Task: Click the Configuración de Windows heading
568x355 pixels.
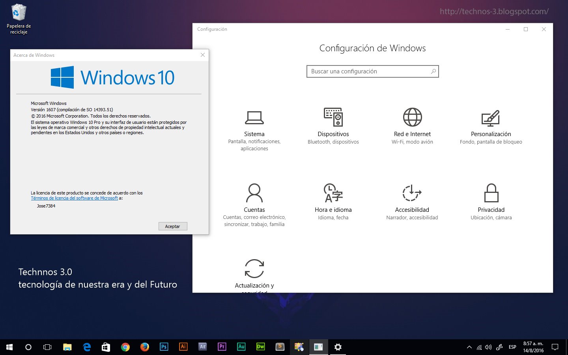Action: [372, 48]
